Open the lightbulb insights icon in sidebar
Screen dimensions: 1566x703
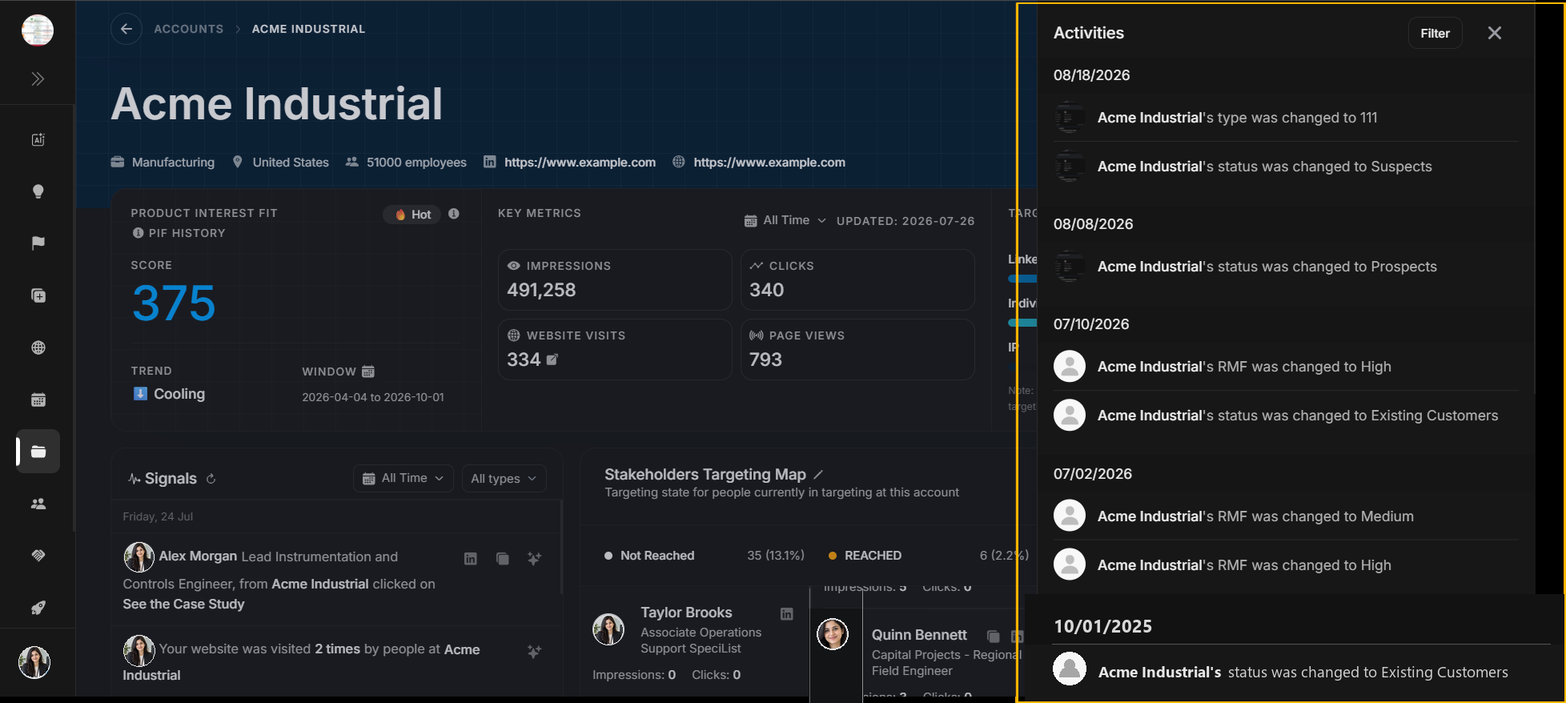(38, 191)
